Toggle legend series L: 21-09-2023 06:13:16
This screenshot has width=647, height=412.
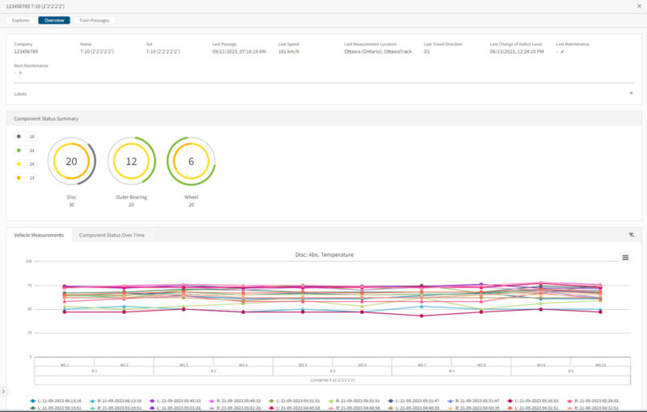pyautogui.click(x=56, y=401)
